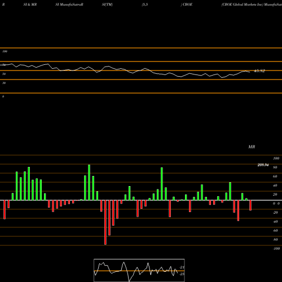The height and width of the screenshot is (282, 282).
Task: Click the MR axis label -40
Action: click(275, 222)
